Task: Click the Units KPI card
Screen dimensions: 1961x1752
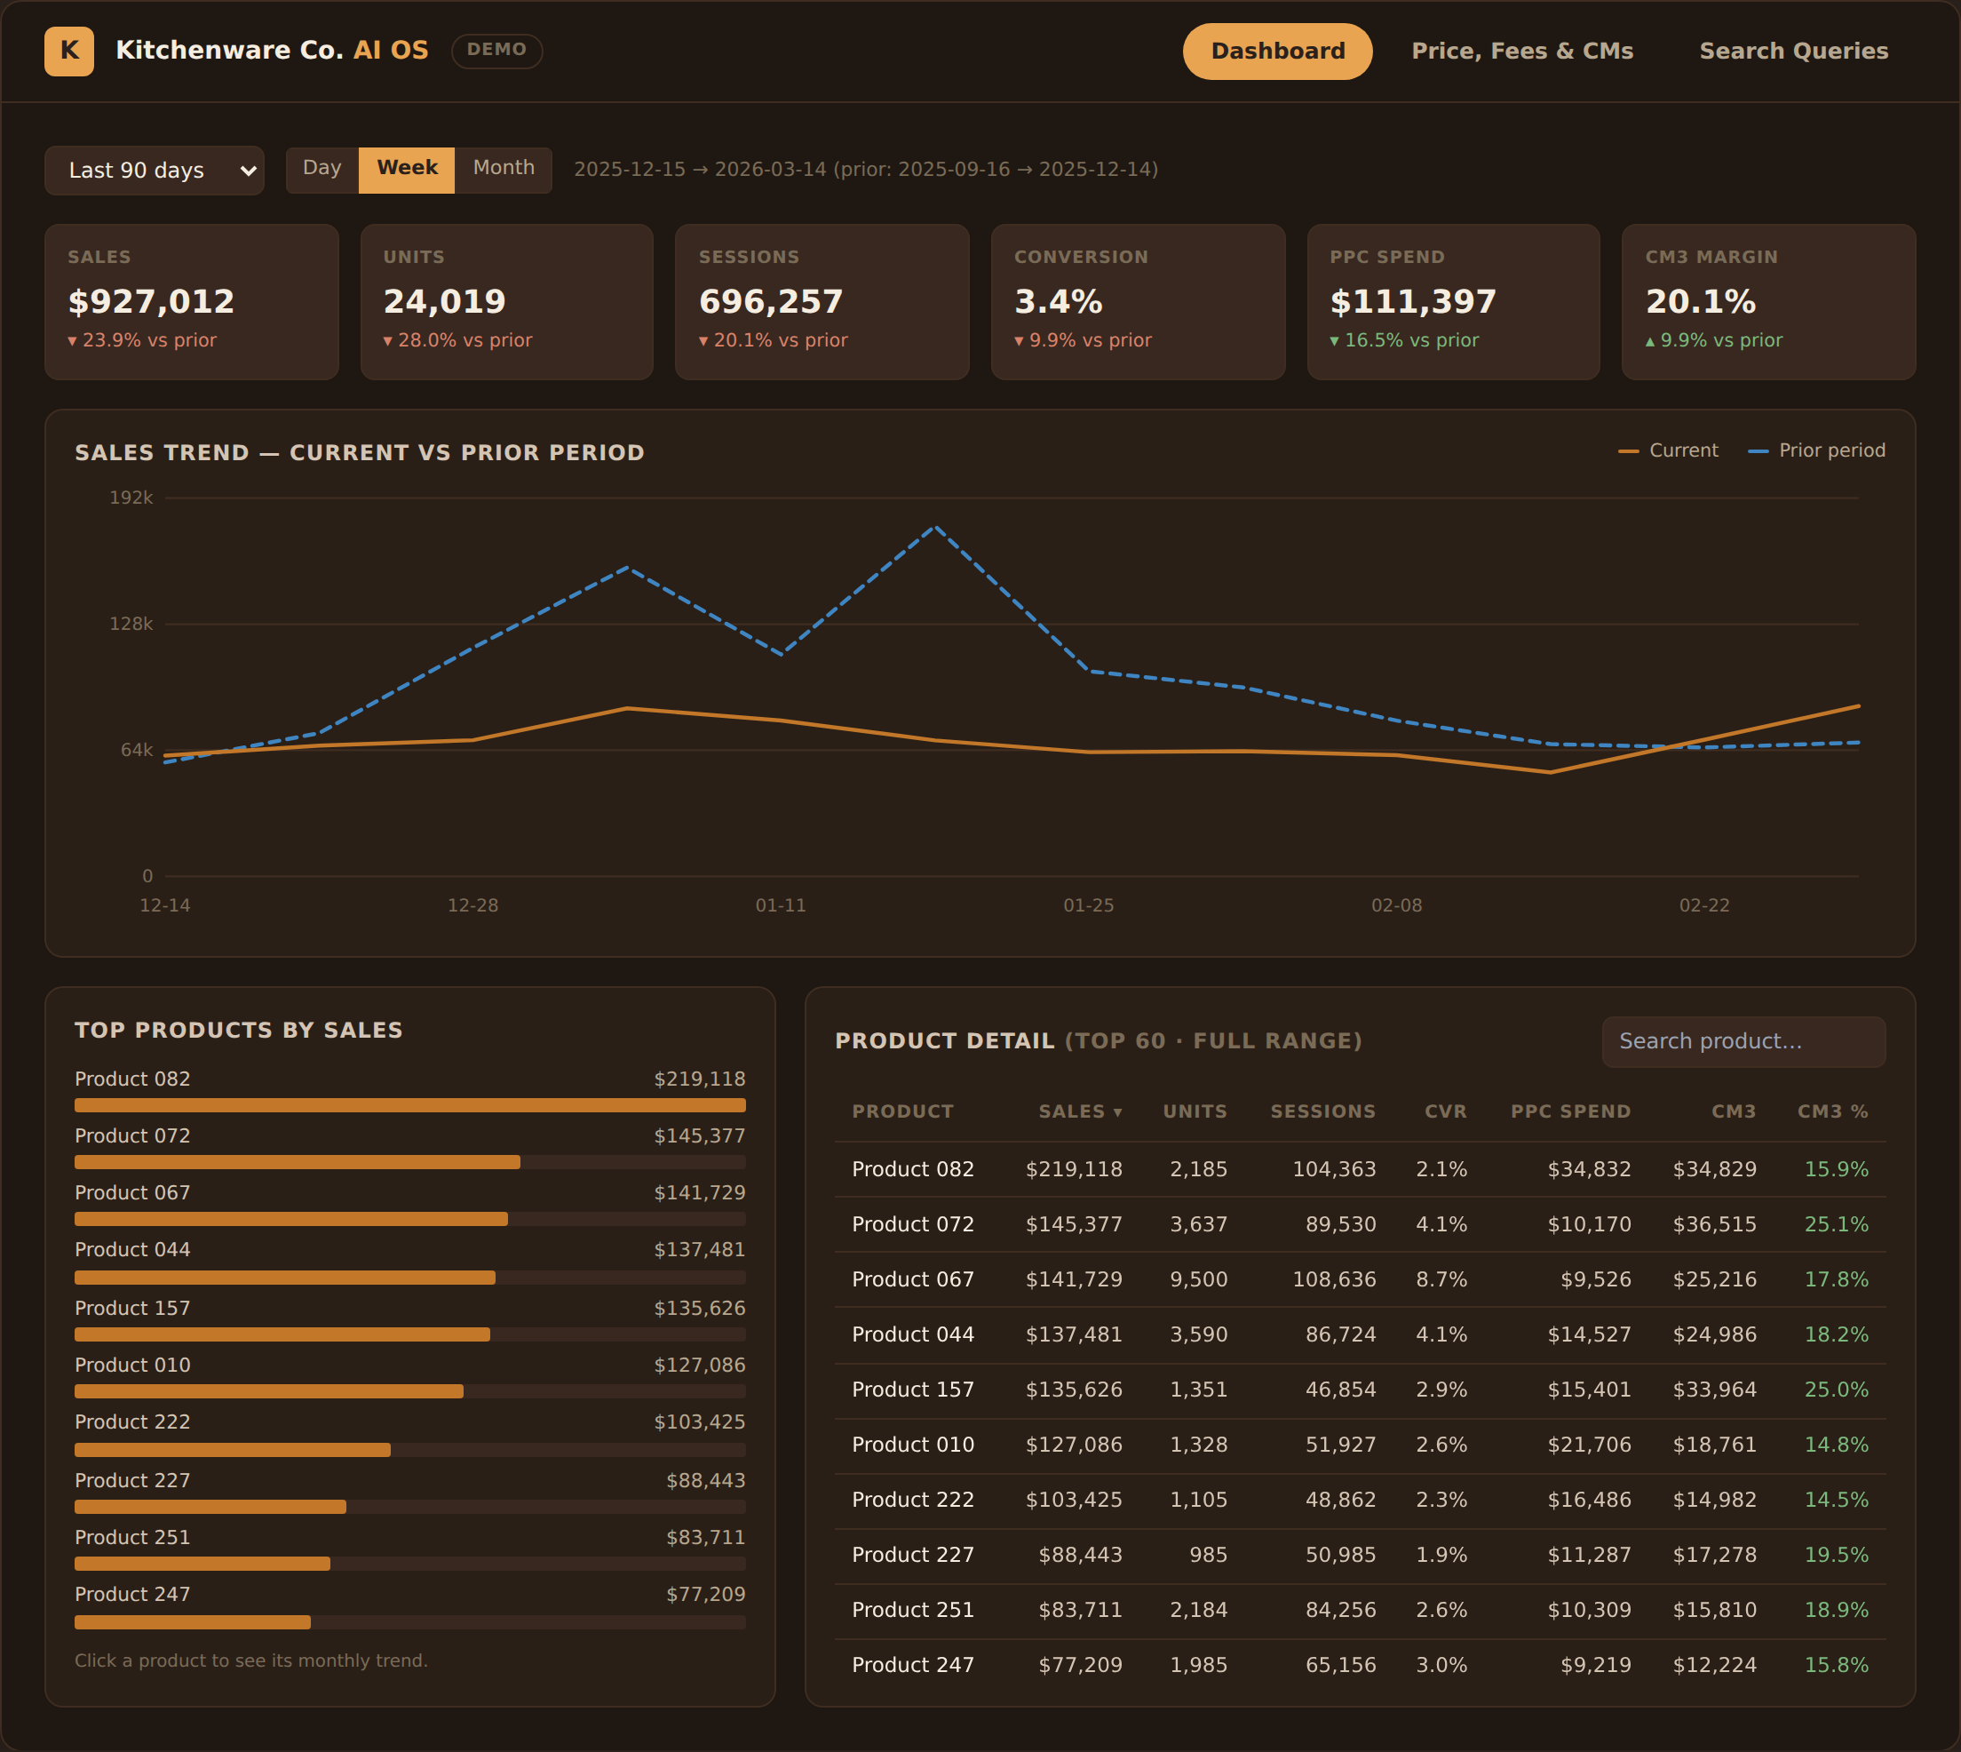Action: (507, 301)
